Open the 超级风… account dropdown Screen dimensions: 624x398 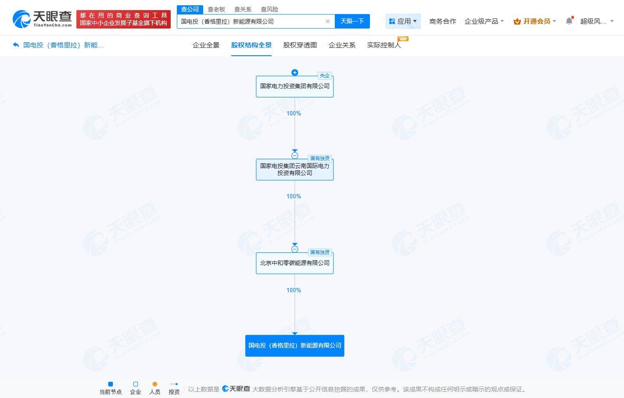(597, 21)
